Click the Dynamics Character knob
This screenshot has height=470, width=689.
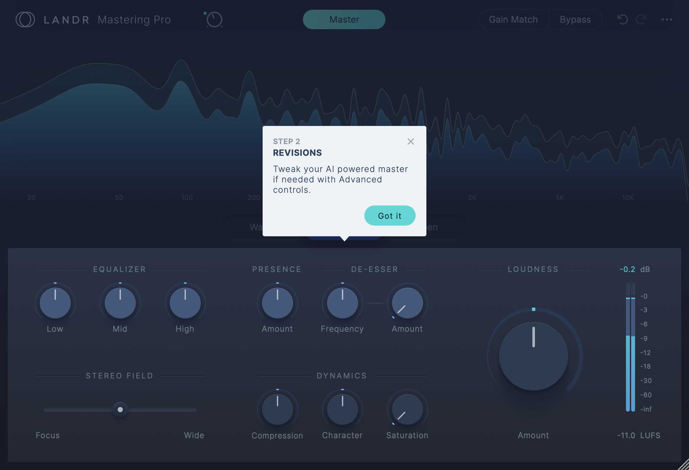342,409
